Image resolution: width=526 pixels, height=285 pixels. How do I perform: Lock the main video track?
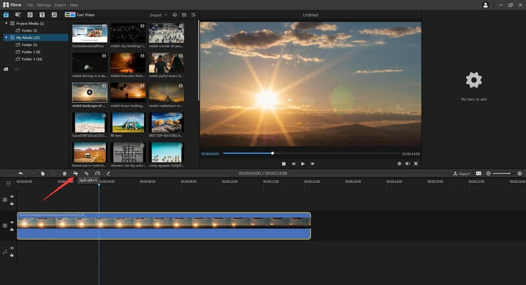click(12, 229)
